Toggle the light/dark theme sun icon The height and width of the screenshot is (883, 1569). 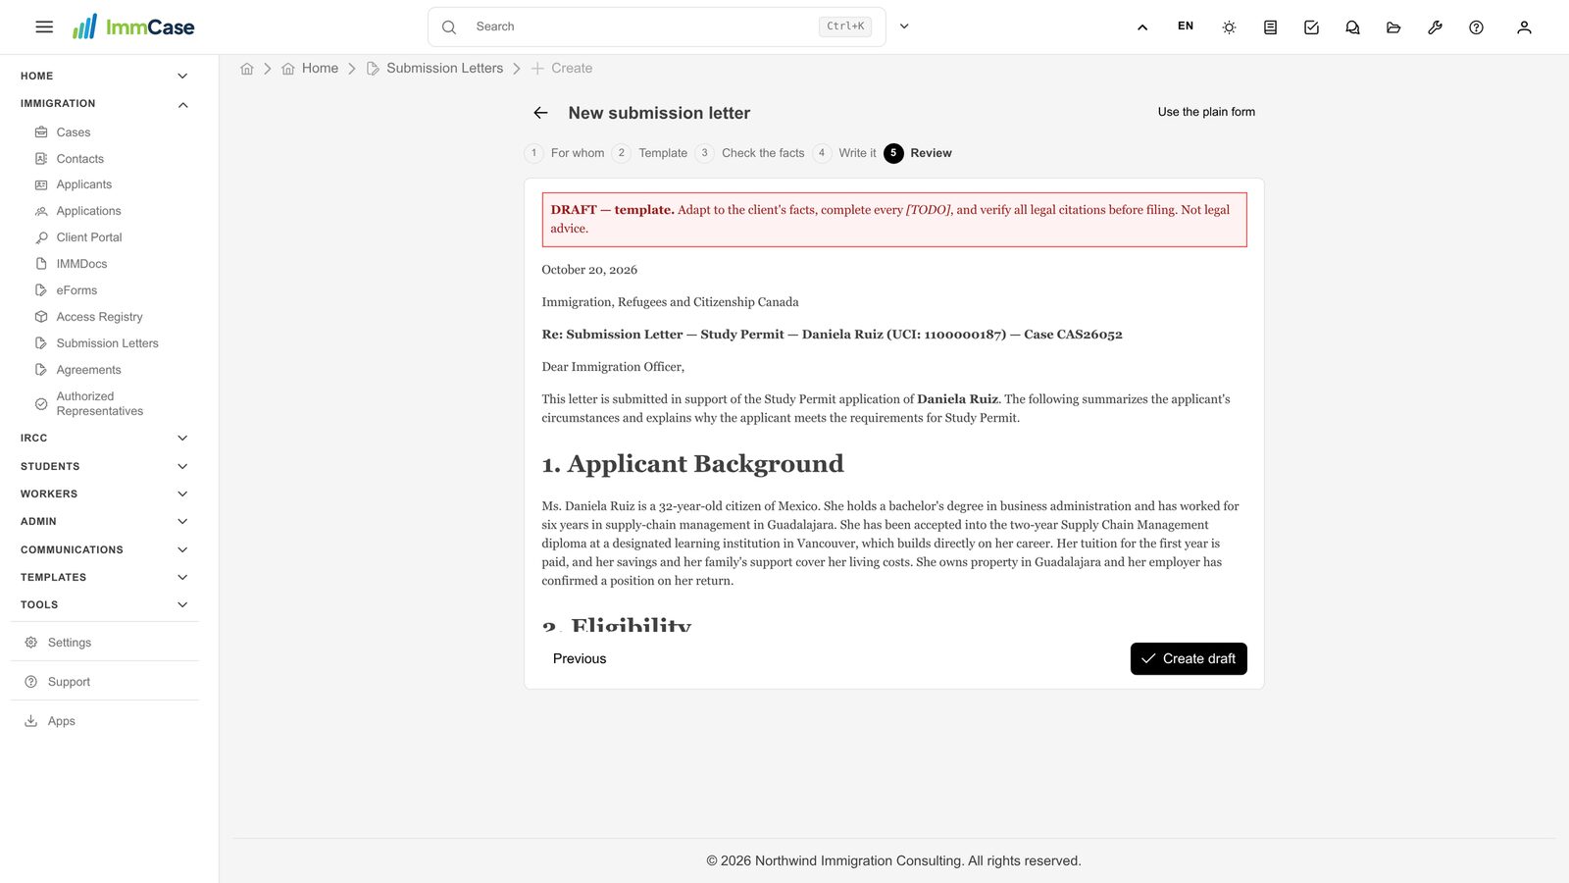(1229, 27)
